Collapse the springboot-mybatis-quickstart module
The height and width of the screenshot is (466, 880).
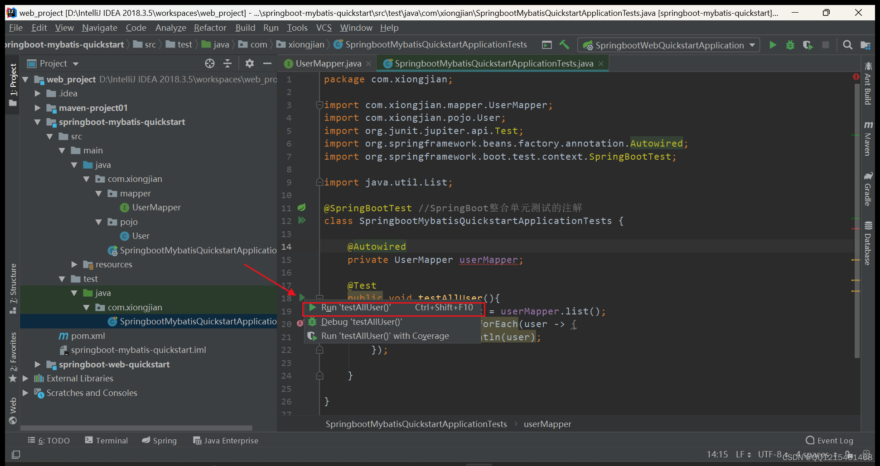38,122
